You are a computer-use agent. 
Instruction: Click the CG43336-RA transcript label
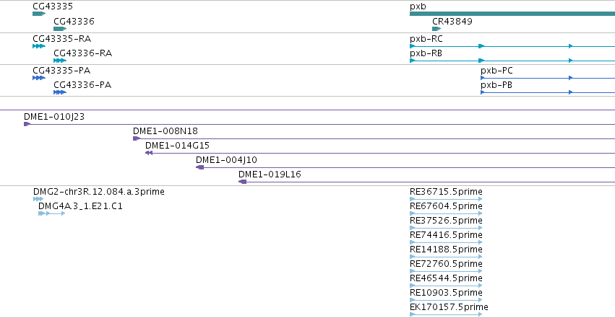coord(83,53)
